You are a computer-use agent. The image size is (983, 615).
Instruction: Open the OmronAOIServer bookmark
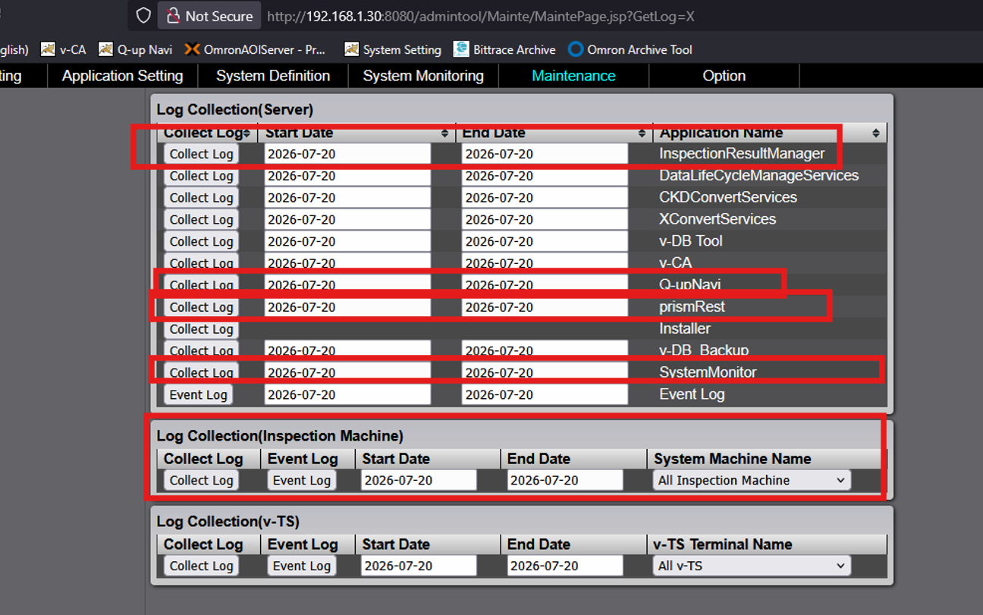coord(256,49)
